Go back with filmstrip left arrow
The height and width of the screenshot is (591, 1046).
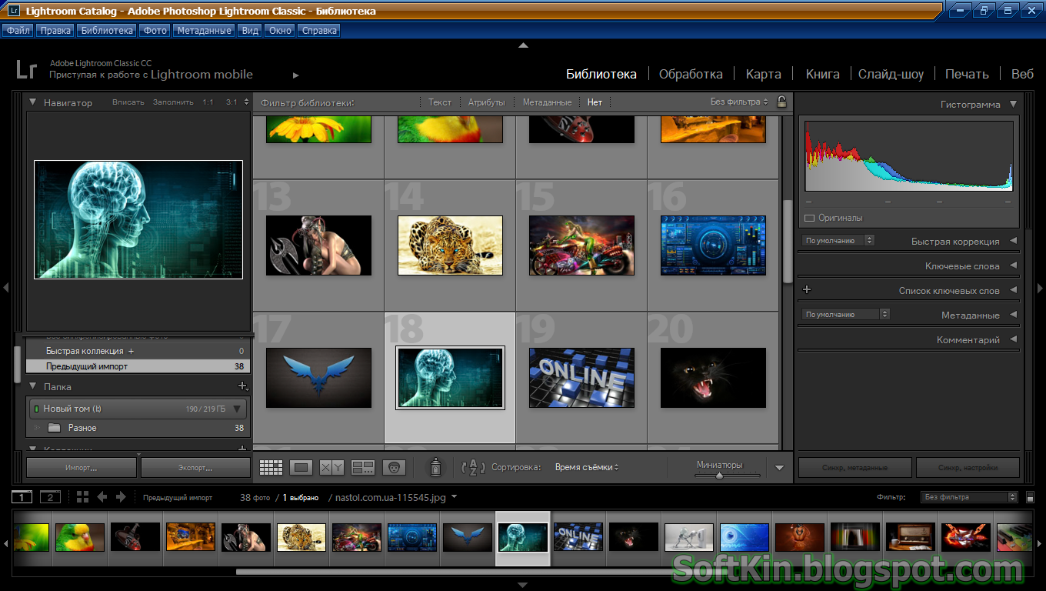point(102,497)
